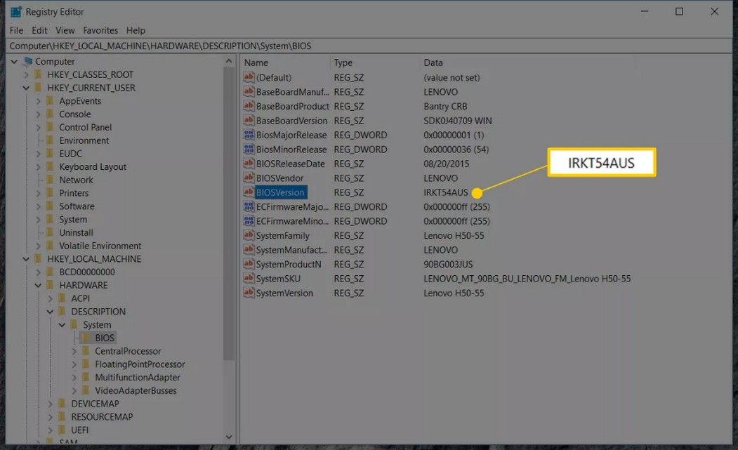The image size is (738, 450).
Task: Click the string icon for BaseBoardProduct
Action: point(249,106)
